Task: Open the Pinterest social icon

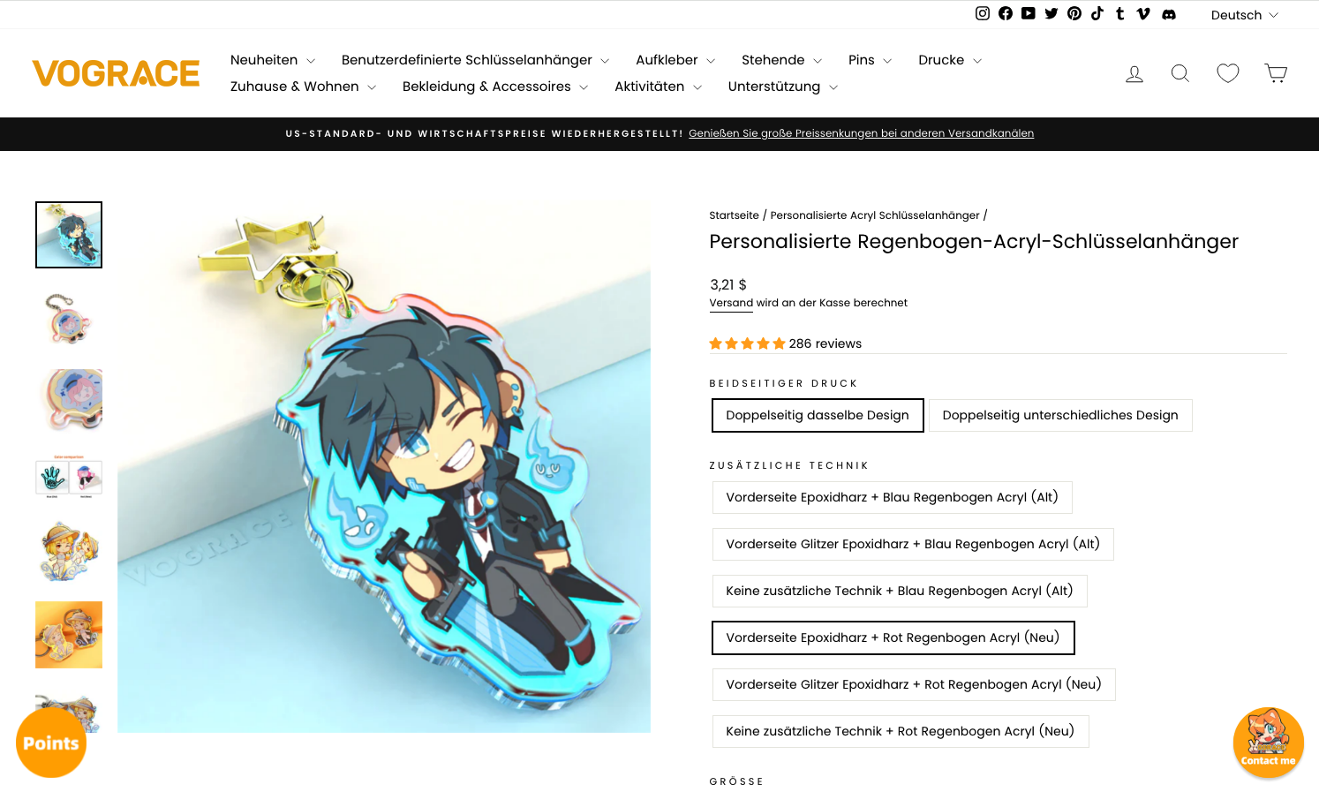Action: (x=1074, y=13)
